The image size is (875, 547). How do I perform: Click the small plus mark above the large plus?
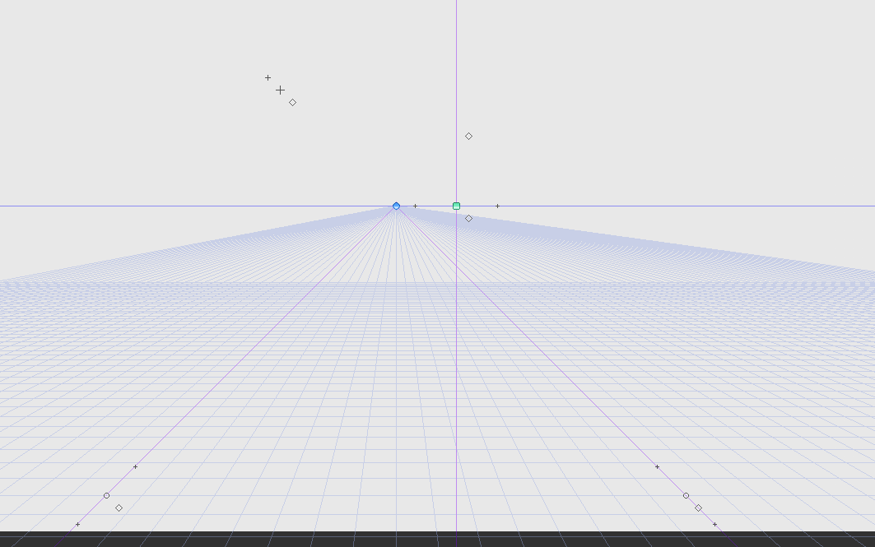tap(268, 77)
